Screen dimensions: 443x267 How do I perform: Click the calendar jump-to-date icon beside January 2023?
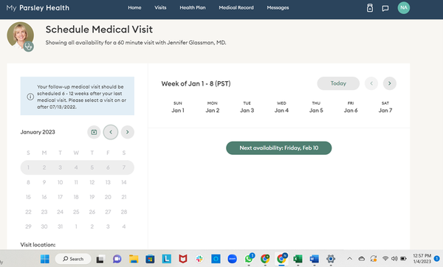point(94,132)
